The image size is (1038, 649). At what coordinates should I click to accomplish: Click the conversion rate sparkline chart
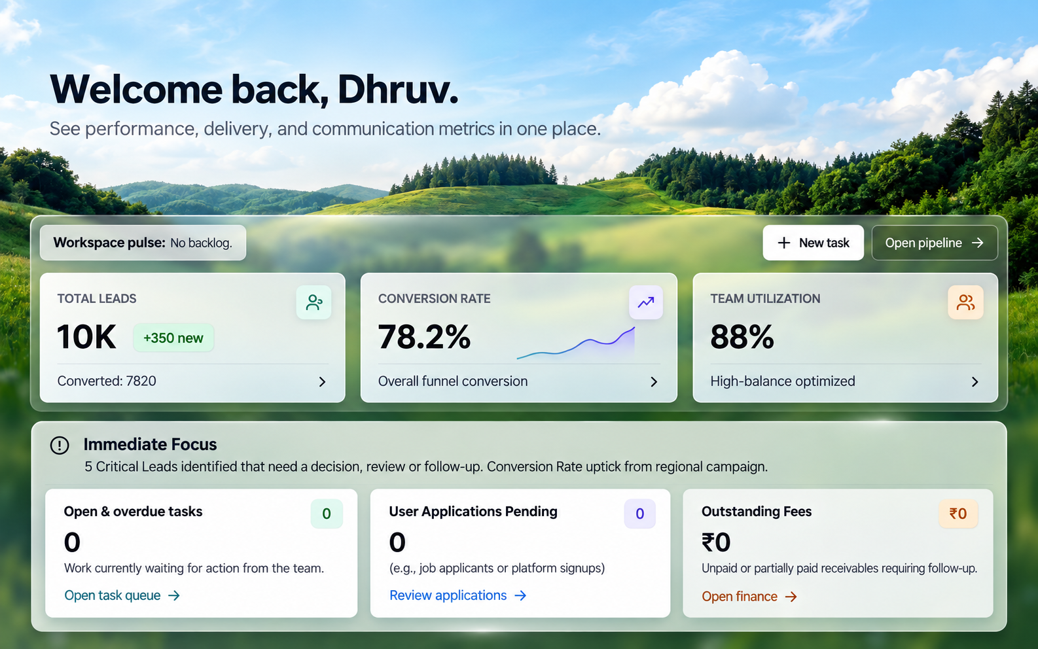576,343
